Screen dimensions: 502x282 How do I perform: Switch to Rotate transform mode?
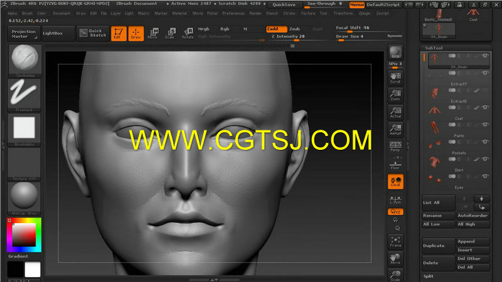(188, 33)
